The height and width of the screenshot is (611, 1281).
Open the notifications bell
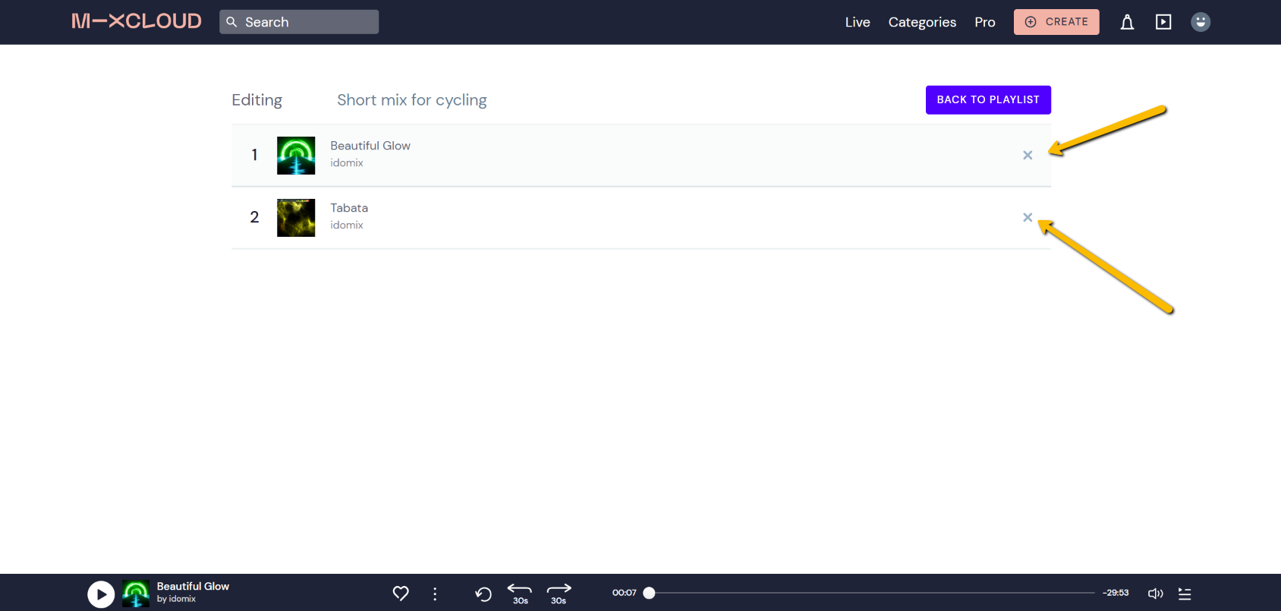(x=1127, y=22)
